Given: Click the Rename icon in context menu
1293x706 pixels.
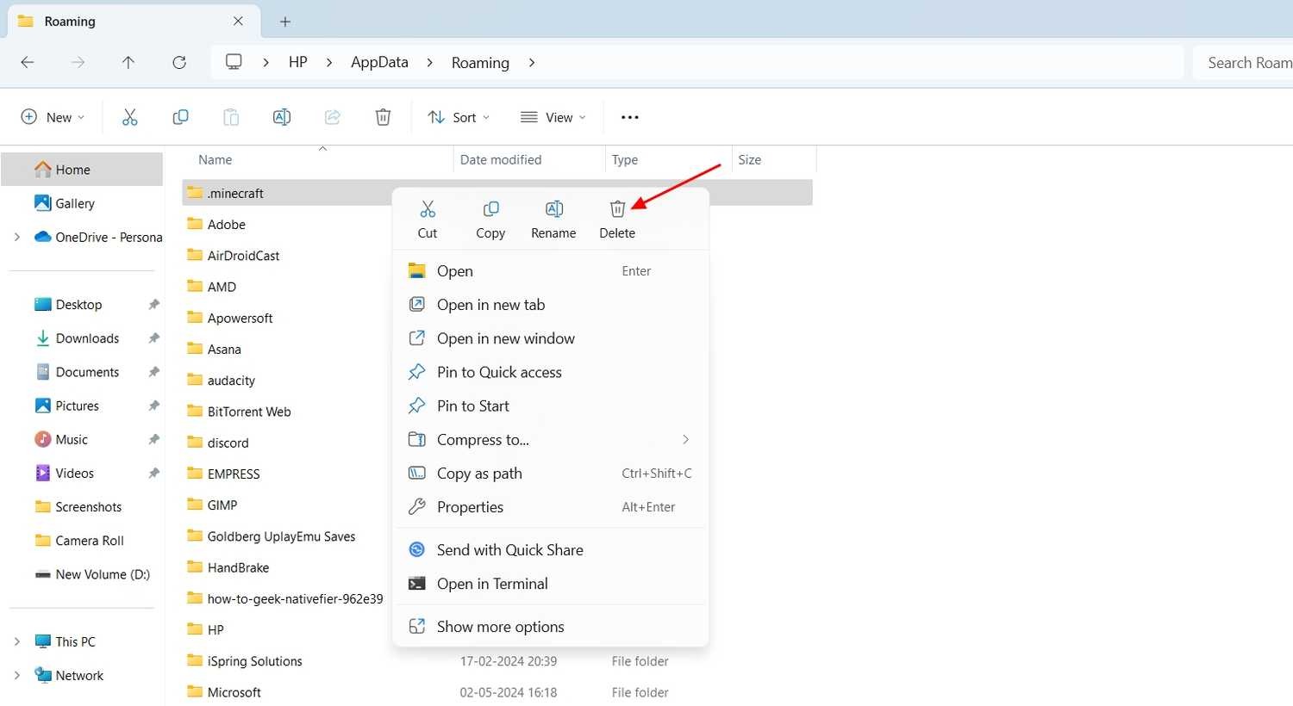Looking at the screenshot, I should point(554,209).
